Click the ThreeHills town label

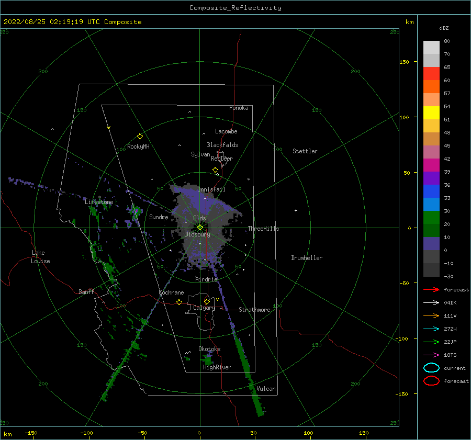[x=263, y=229]
